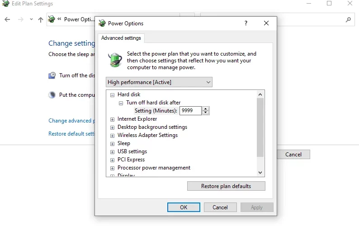Click Cancel button in Edit Plan Settings window
The width and height of the screenshot is (359, 226).
tap(293, 155)
